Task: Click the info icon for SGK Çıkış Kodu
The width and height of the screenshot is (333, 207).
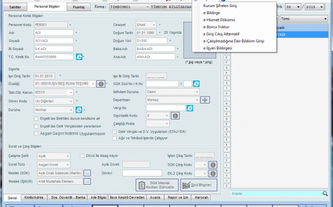Action: tap(213, 165)
